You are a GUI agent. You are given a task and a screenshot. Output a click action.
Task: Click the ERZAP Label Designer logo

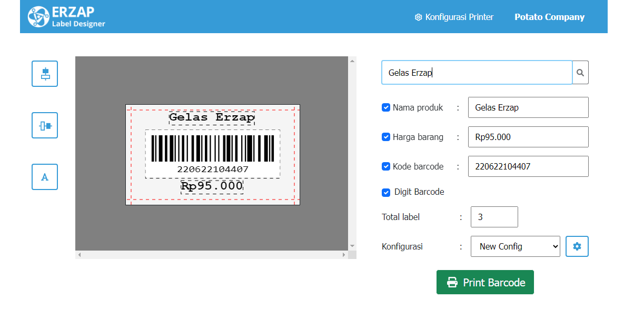66,17
